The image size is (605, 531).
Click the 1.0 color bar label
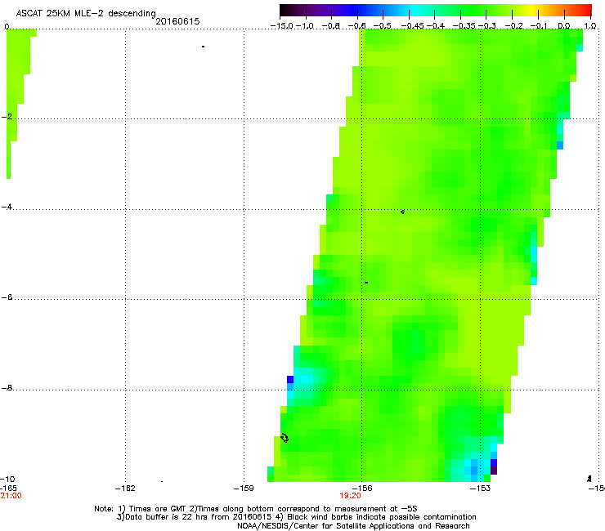click(x=590, y=26)
